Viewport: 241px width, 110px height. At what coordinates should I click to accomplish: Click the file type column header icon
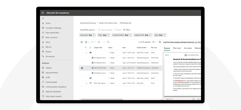90,48
